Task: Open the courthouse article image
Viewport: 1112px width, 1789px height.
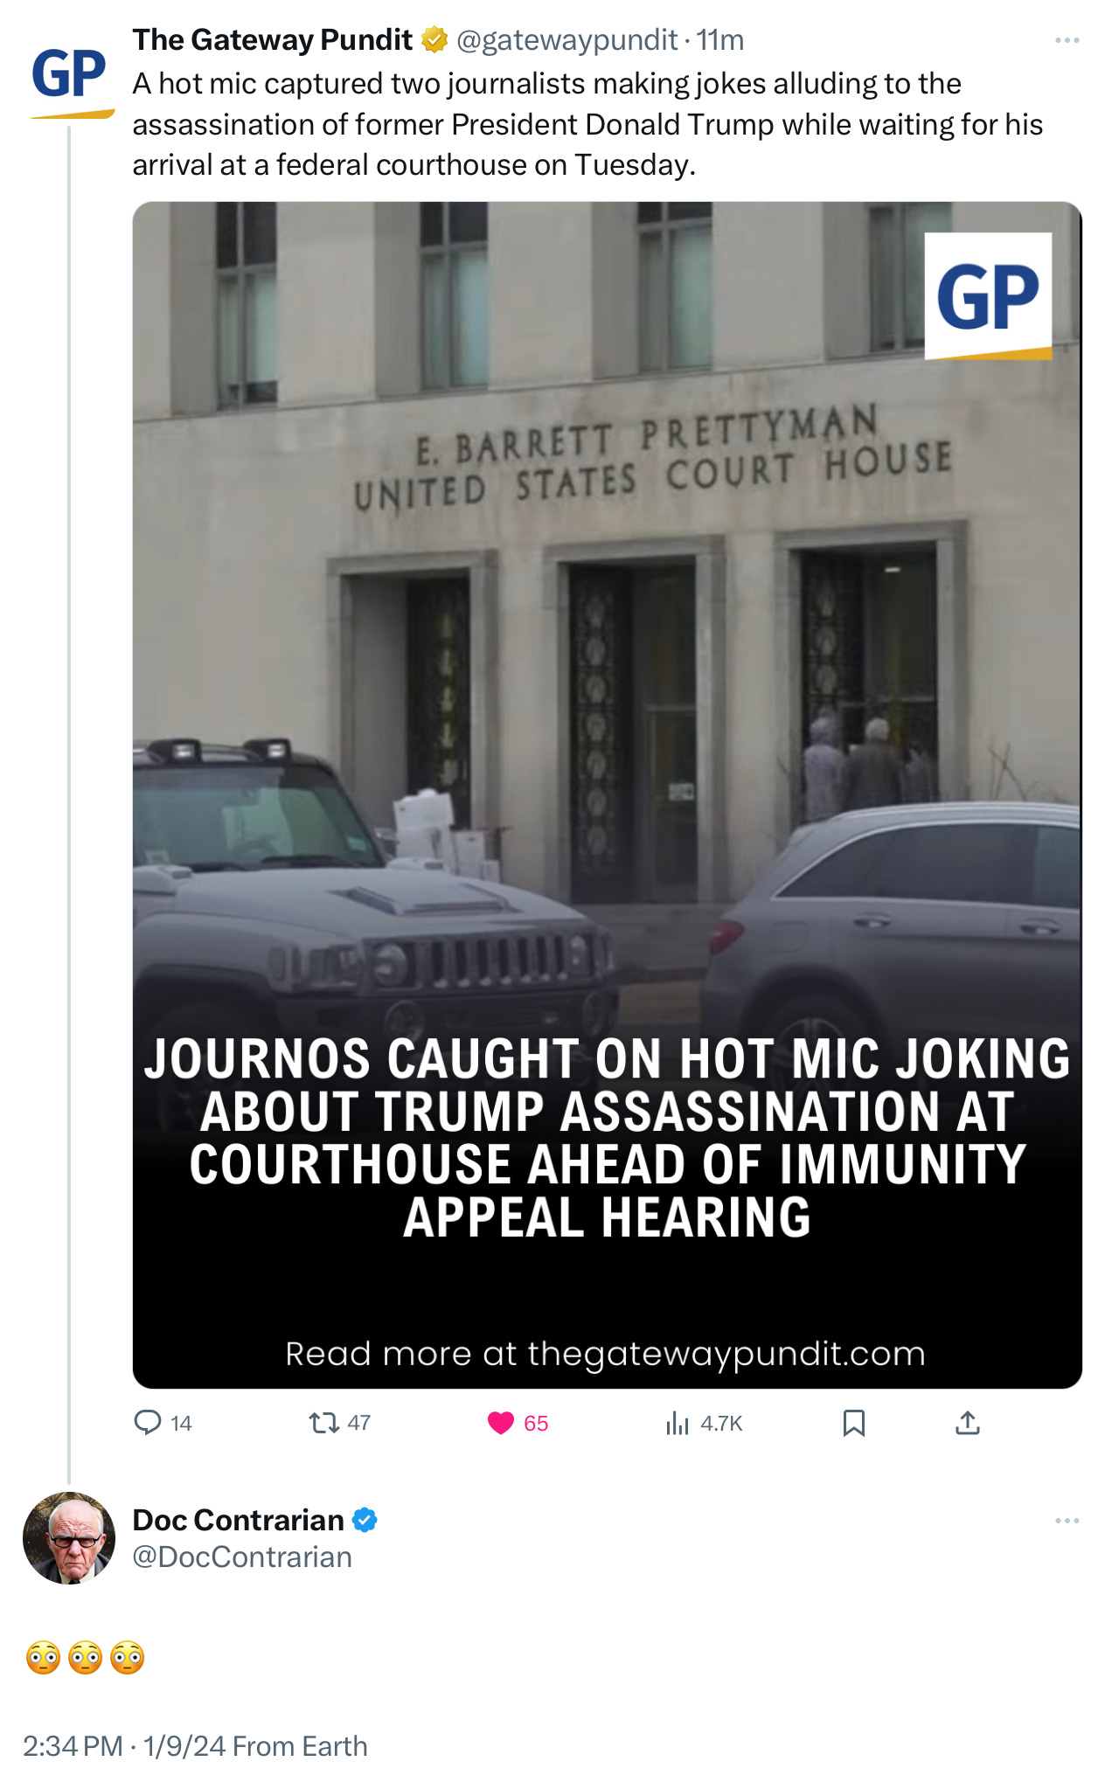Action: tap(607, 794)
